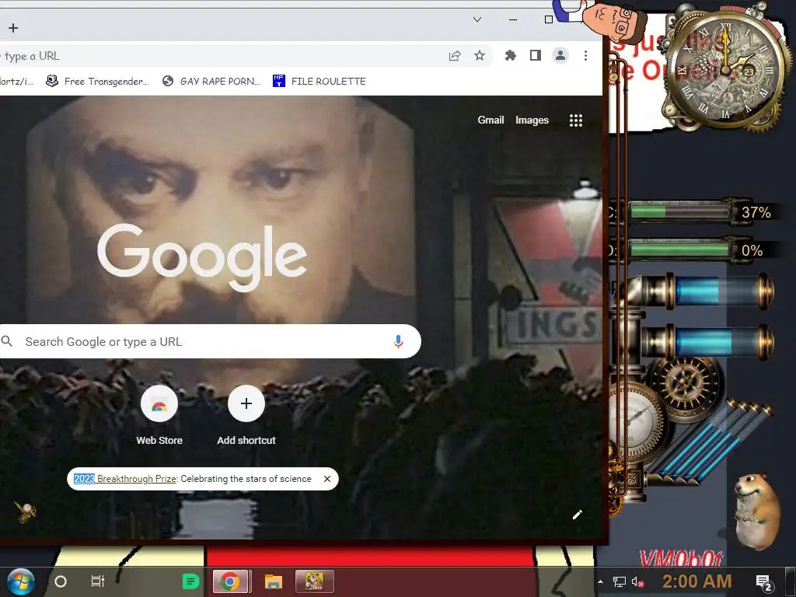Viewport: 796px width, 597px height.
Task: Open the FILE ROULETTE bookmark
Action: 319,81
